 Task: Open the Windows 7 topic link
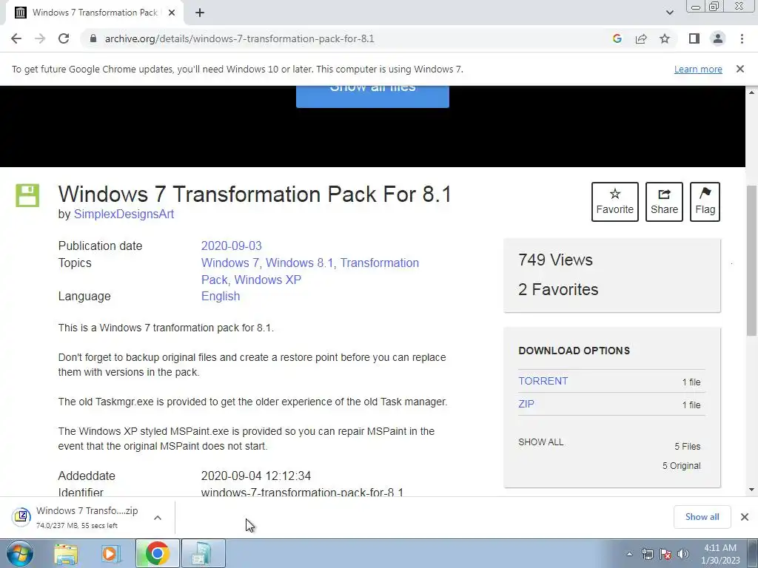click(230, 263)
